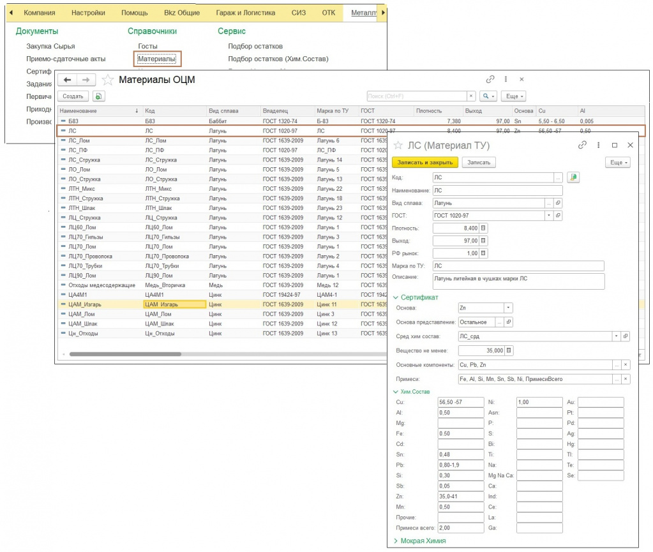Click the forward arrow in Материалы ОЦМ

click(x=86, y=80)
